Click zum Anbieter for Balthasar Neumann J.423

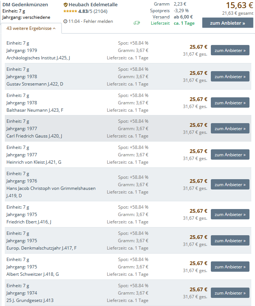(x=230, y=103)
